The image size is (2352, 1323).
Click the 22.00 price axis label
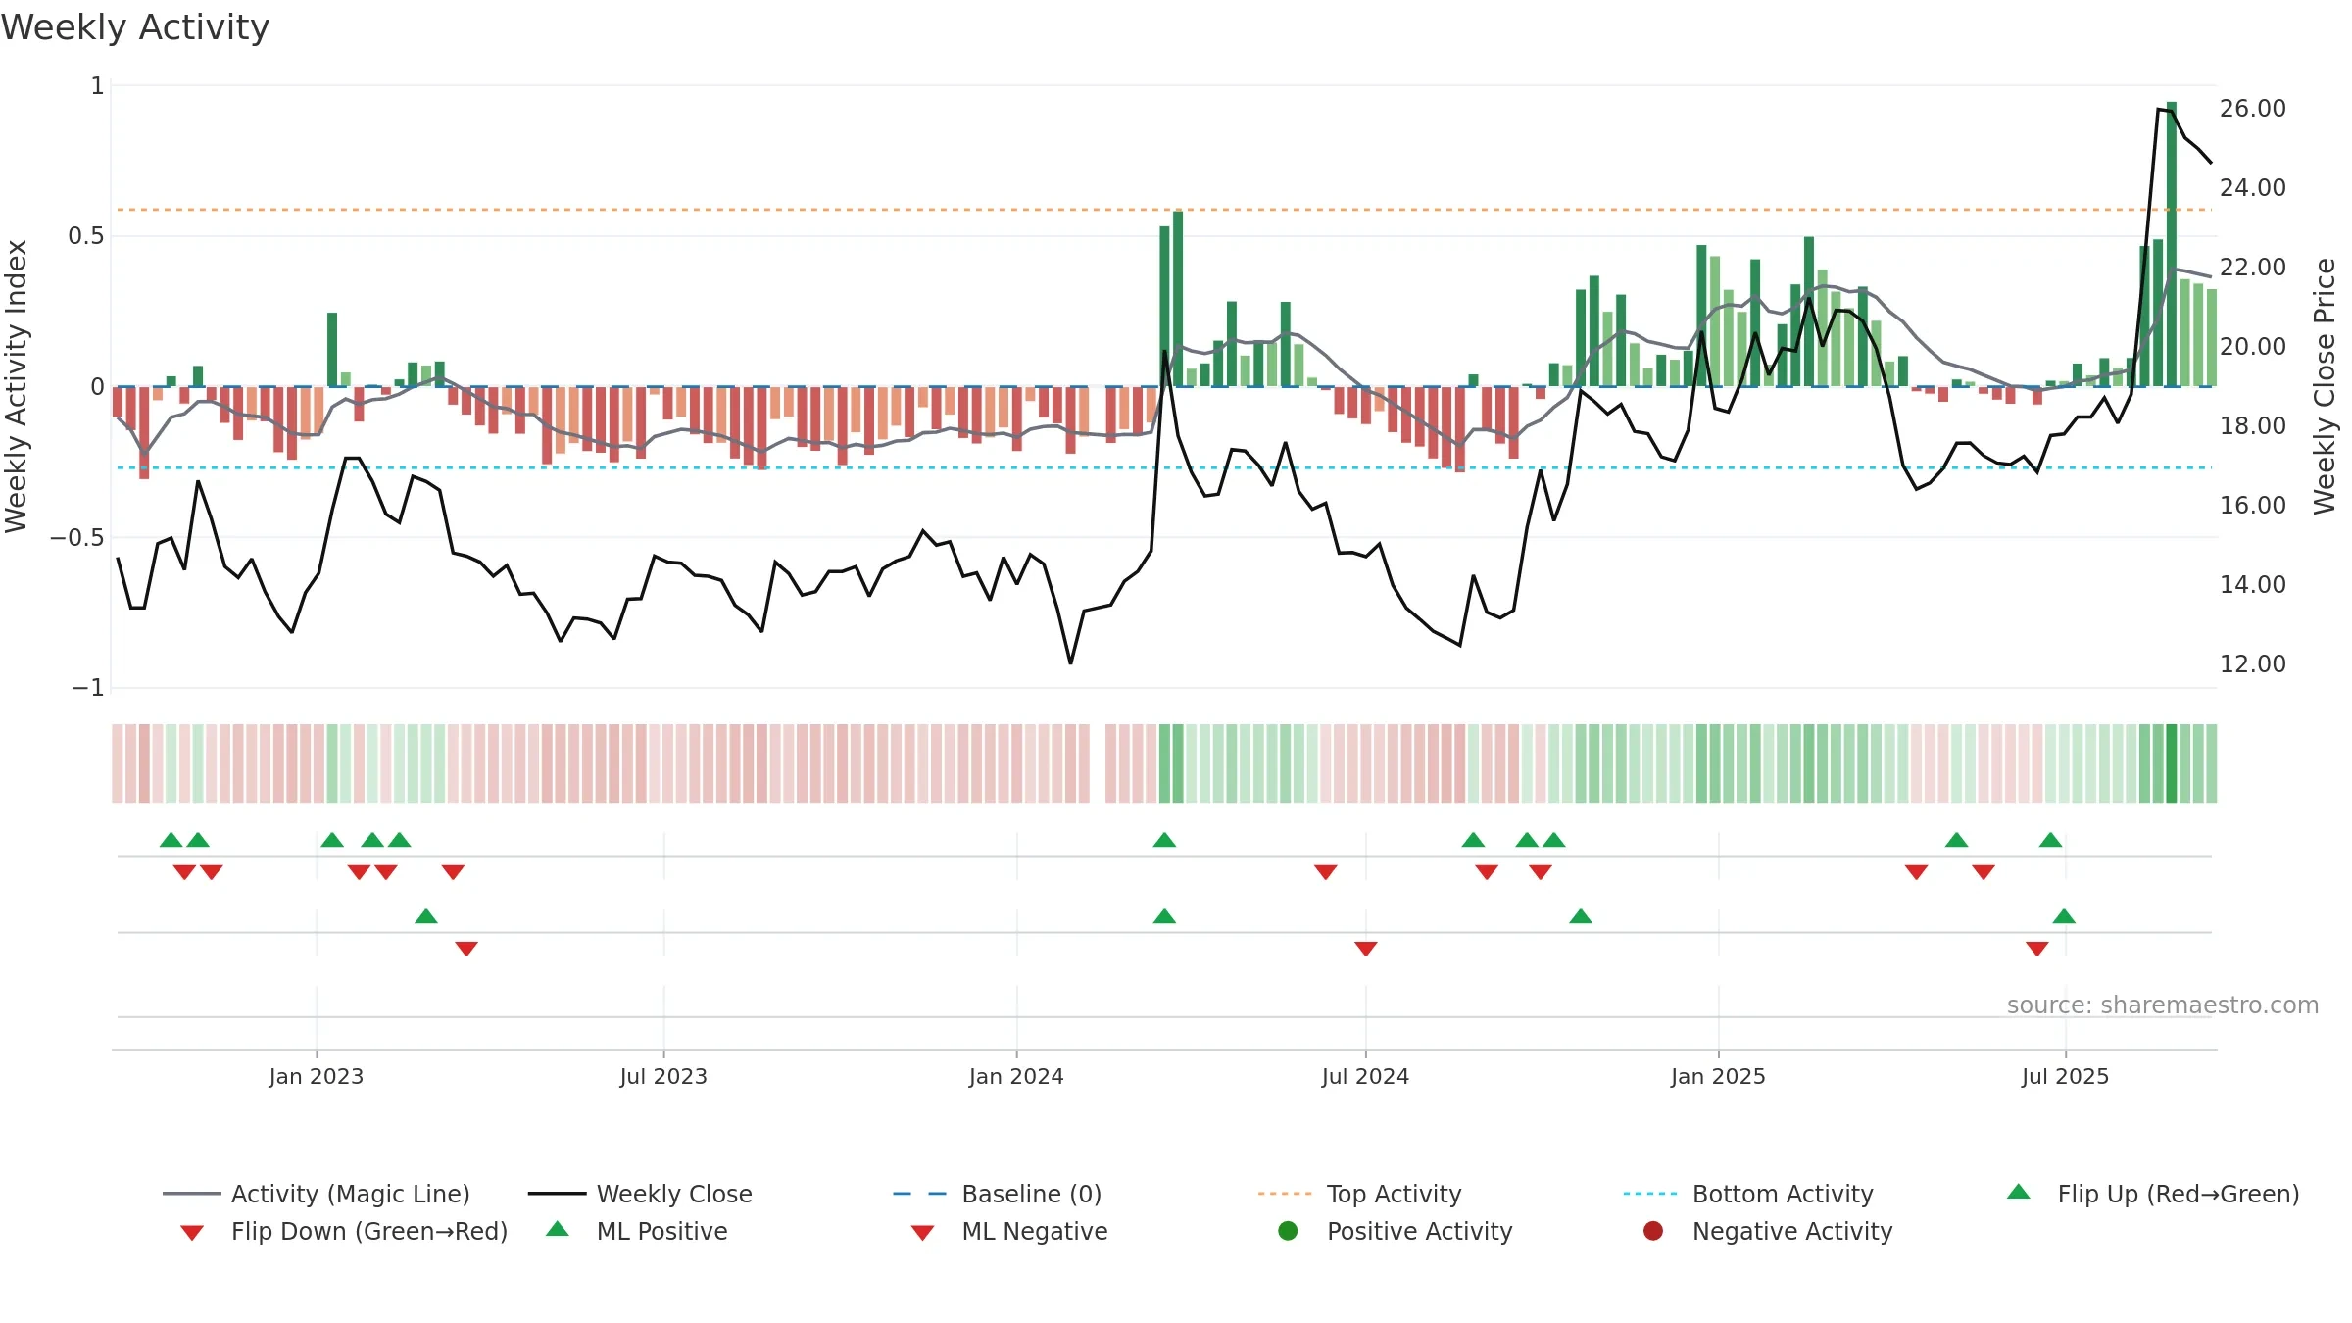coord(2253,267)
